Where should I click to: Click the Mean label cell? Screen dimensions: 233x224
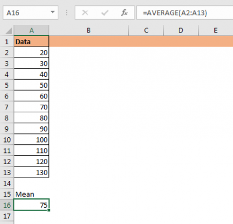click(x=31, y=194)
